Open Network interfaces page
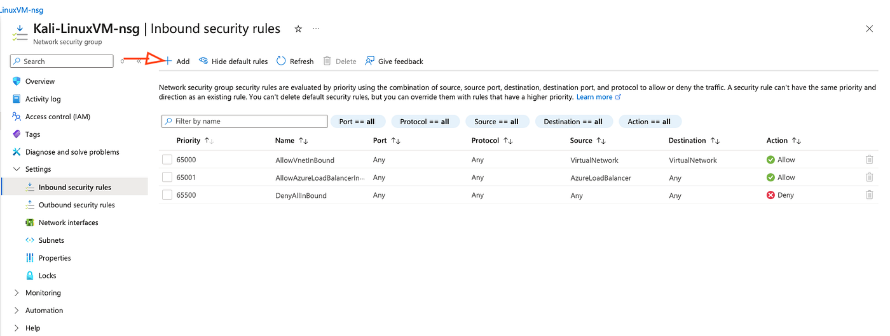 point(69,223)
